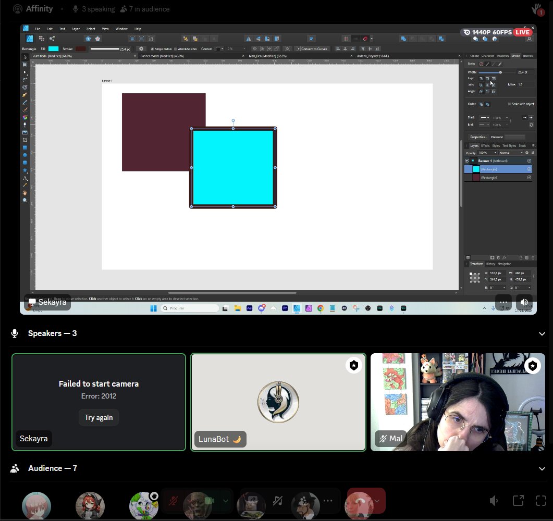Open the Select menu
553x521 pixels.
pos(91,29)
